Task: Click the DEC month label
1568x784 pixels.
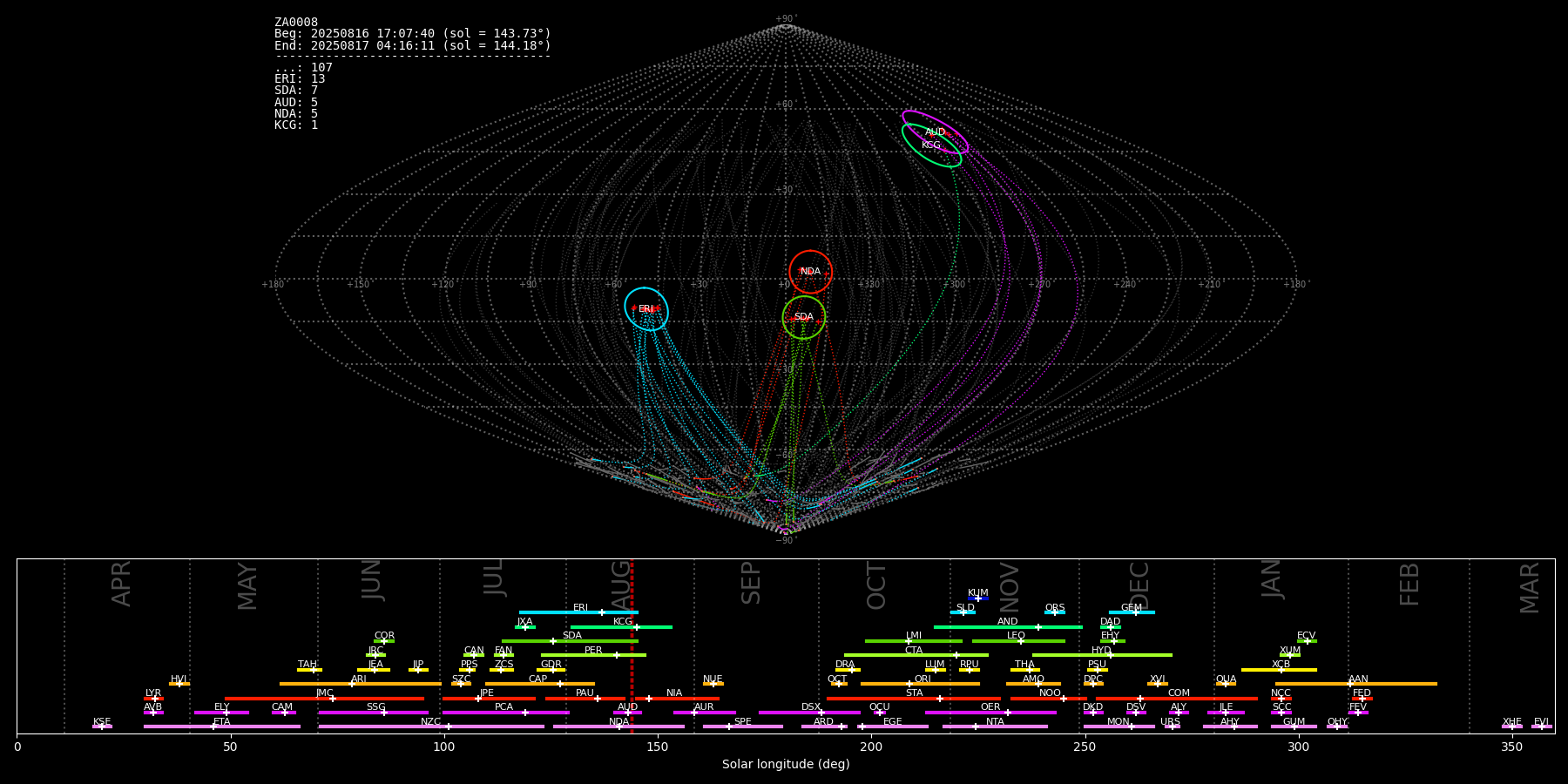Action: point(1139,585)
